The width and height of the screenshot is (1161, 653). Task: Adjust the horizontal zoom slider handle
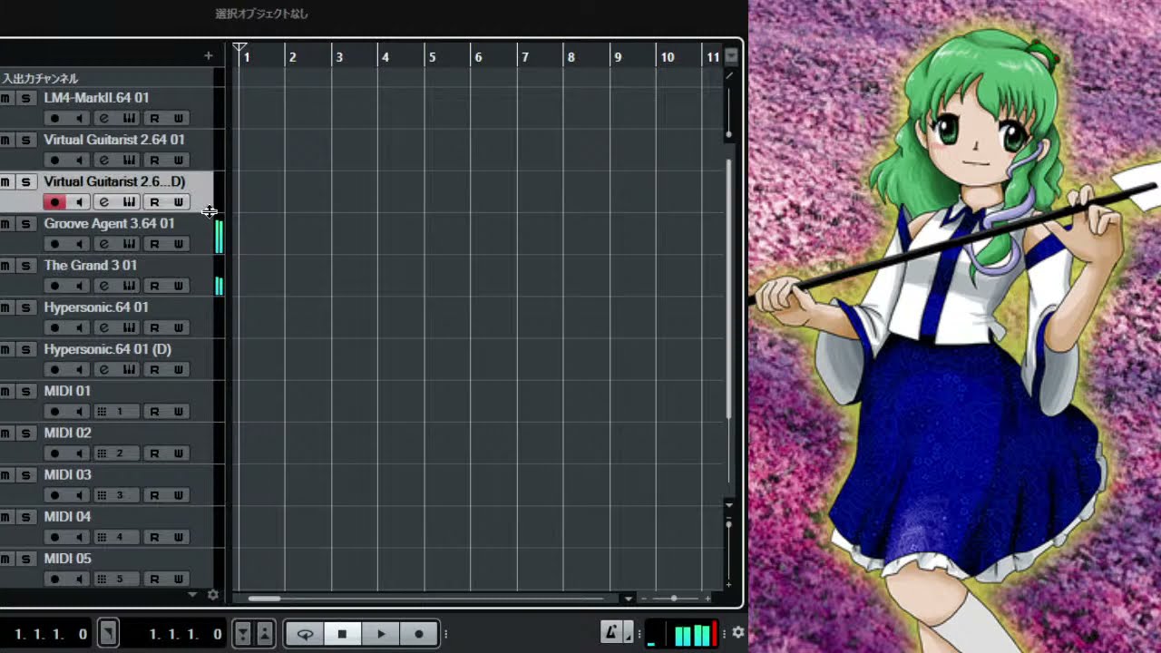[674, 599]
